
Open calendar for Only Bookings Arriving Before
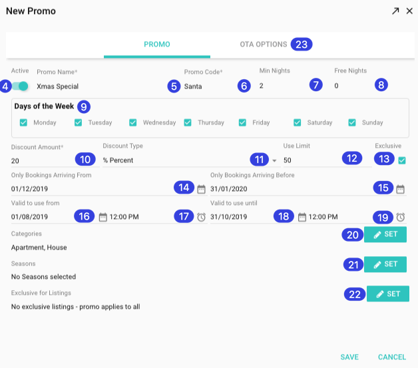(x=400, y=189)
